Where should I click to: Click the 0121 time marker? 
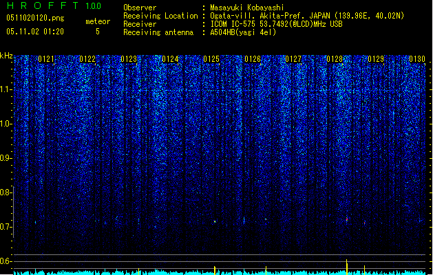(x=46, y=59)
